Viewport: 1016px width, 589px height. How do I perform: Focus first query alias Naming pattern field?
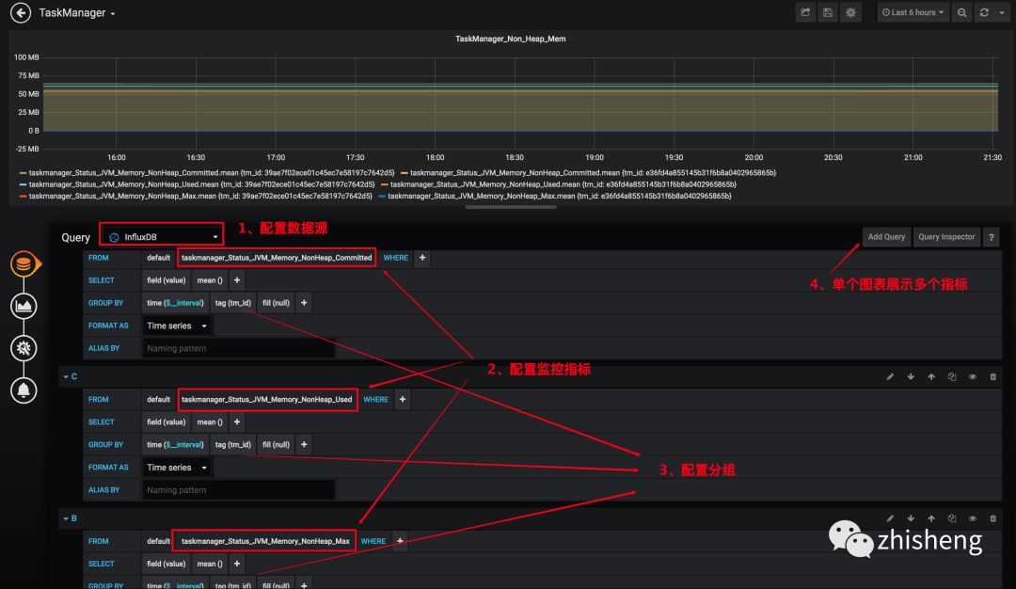click(238, 349)
